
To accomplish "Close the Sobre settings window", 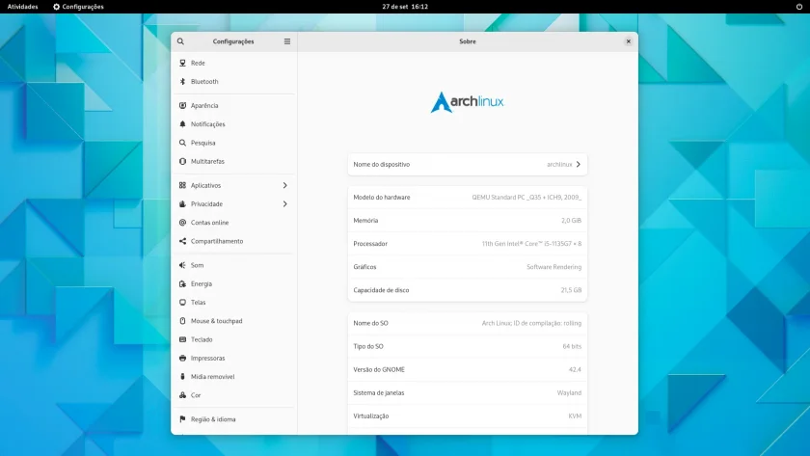I will click(x=628, y=41).
